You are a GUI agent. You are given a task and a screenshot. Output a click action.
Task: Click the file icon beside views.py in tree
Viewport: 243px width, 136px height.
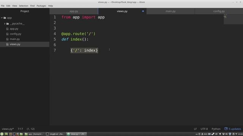pyautogui.click(x=7, y=44)
